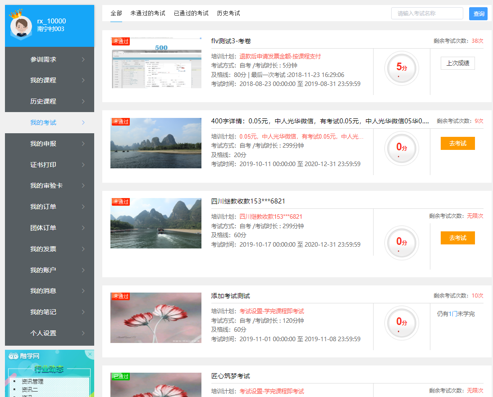Image resolution: width=493 pixels, height=397 pixels.
Task: Open 我的账户 in the sidebar
Action: tap(43, 270)
